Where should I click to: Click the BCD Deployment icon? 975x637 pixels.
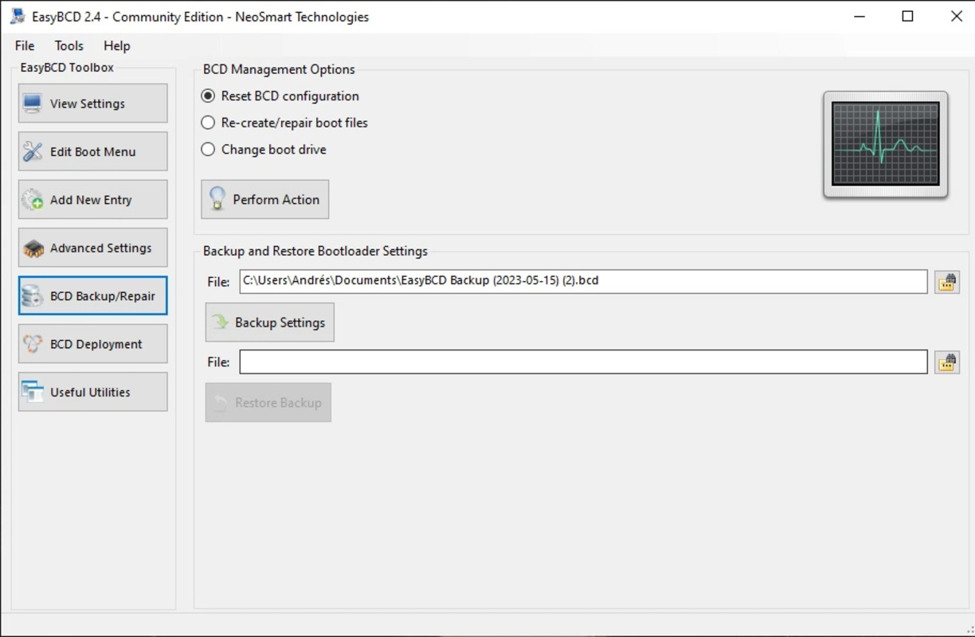point(33,344)
